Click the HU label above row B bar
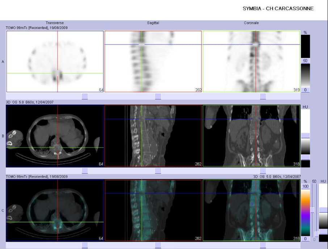Viewport: 328px width, 249px height. (305, 107)
